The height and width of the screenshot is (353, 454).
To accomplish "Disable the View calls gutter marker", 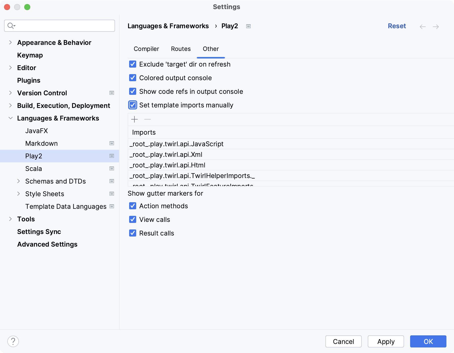I will 133,220.
